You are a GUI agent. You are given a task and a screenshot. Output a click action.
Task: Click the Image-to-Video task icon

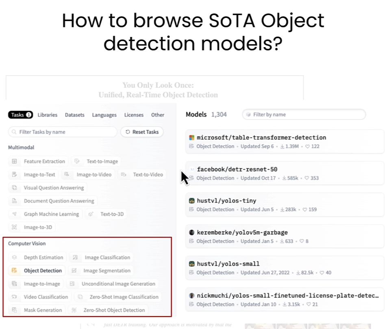(67, 174)
